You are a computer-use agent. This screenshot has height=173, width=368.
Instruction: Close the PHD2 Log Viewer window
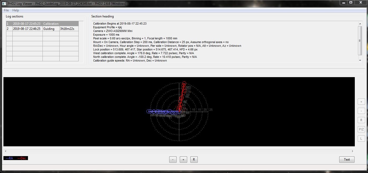(361, 2)
